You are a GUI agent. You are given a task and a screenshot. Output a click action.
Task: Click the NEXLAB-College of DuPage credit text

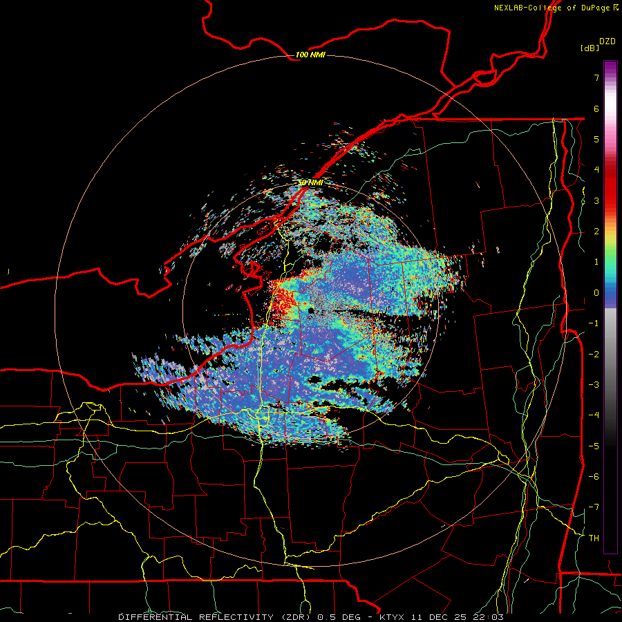(x=556, y=8)
